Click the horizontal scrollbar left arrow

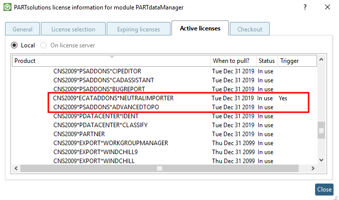[x=16, y=169]
